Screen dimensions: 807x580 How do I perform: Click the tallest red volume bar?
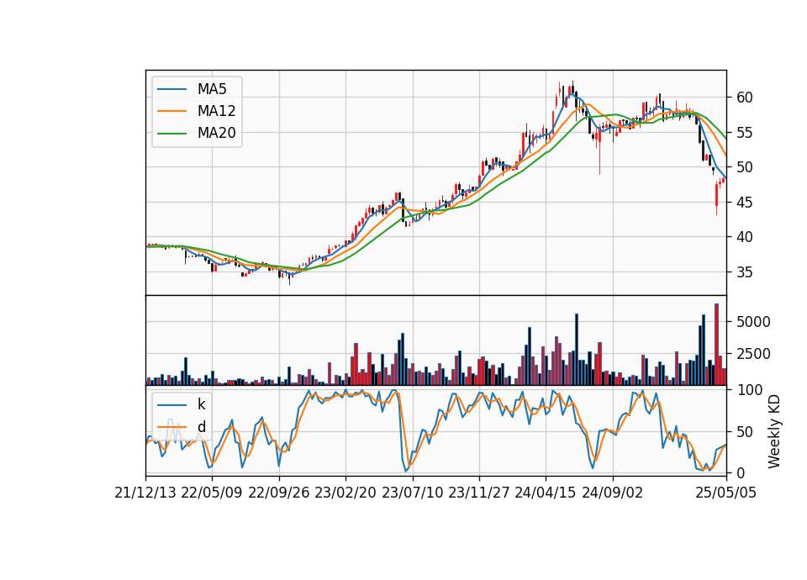point(716,345)
